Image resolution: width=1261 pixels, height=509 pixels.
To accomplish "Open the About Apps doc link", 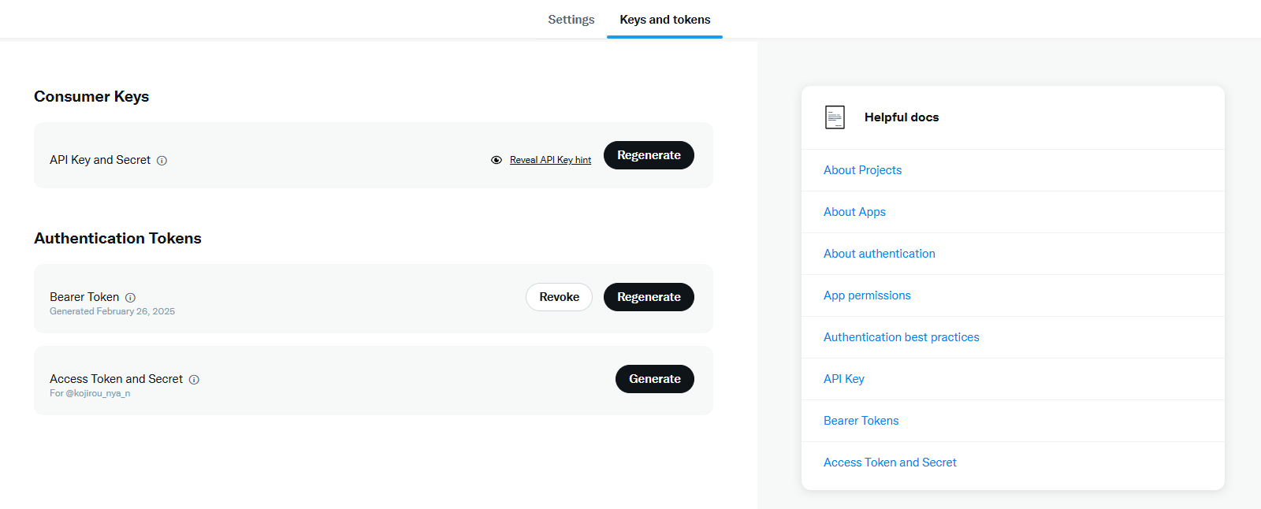I will [x=854, y=212].
